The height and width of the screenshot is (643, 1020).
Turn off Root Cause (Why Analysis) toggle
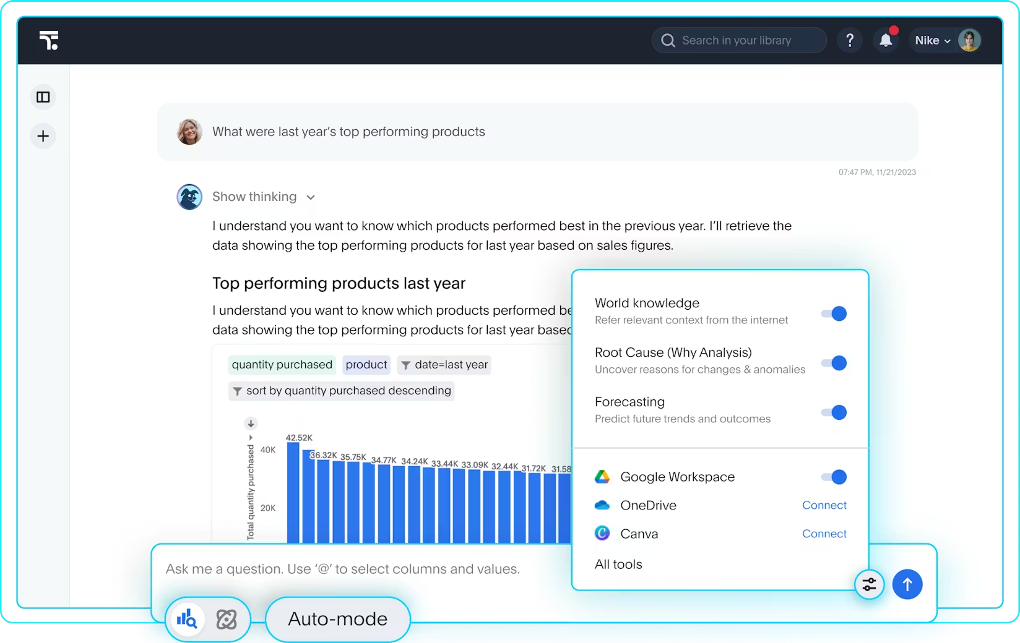click(x=834, y=363)
